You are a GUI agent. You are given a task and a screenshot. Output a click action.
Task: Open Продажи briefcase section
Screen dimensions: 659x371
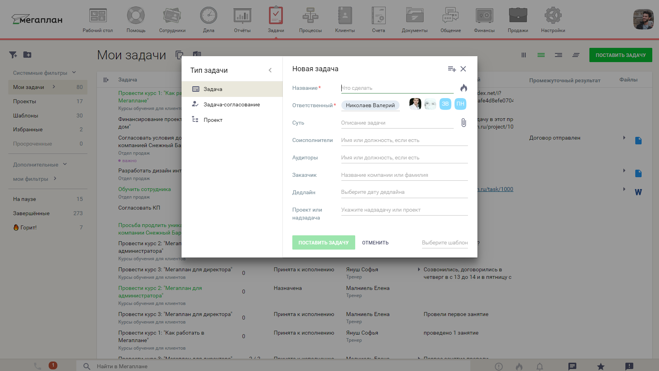(518, 20)
